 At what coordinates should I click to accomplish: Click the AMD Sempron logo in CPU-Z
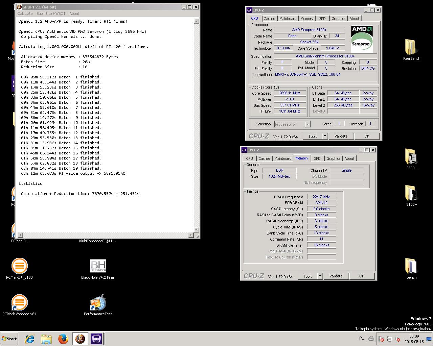(x=362, y=39)
